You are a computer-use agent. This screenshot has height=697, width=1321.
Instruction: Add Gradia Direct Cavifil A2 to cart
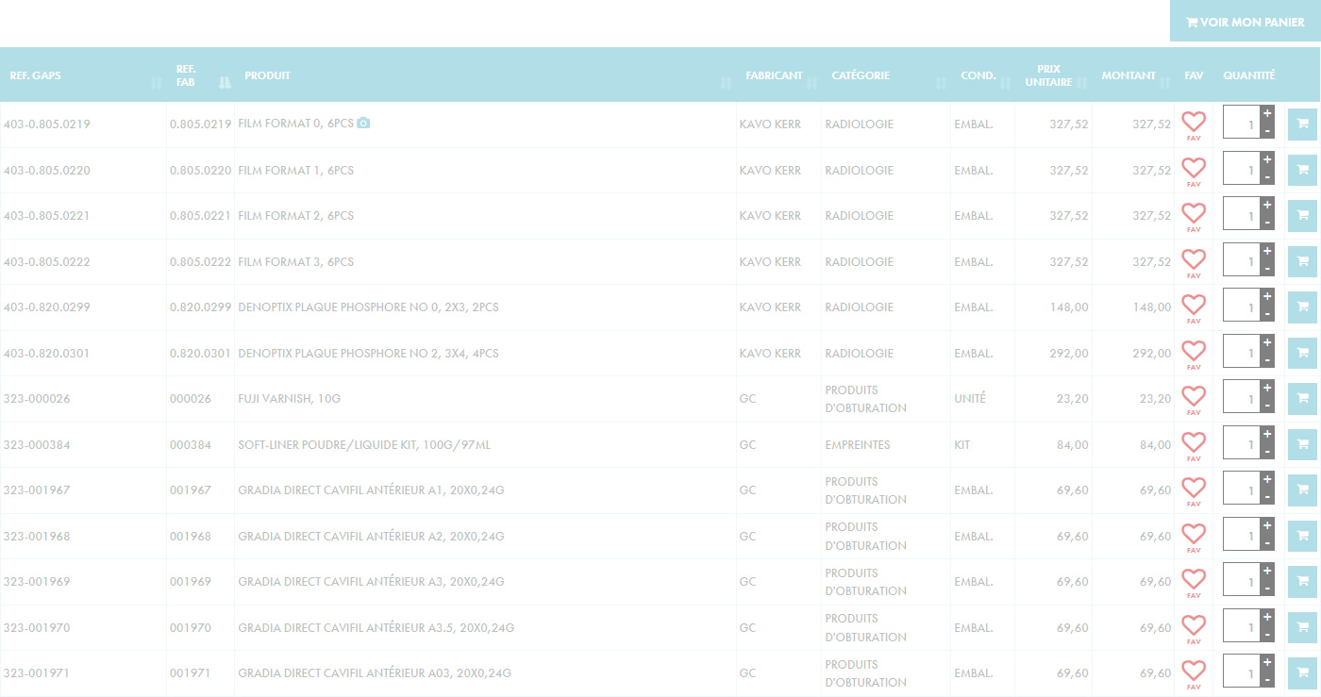point(1302,536)
